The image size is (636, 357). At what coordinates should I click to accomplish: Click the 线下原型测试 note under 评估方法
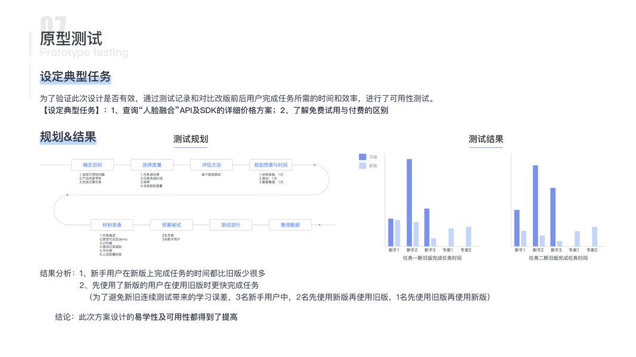(x=212, y=175)
